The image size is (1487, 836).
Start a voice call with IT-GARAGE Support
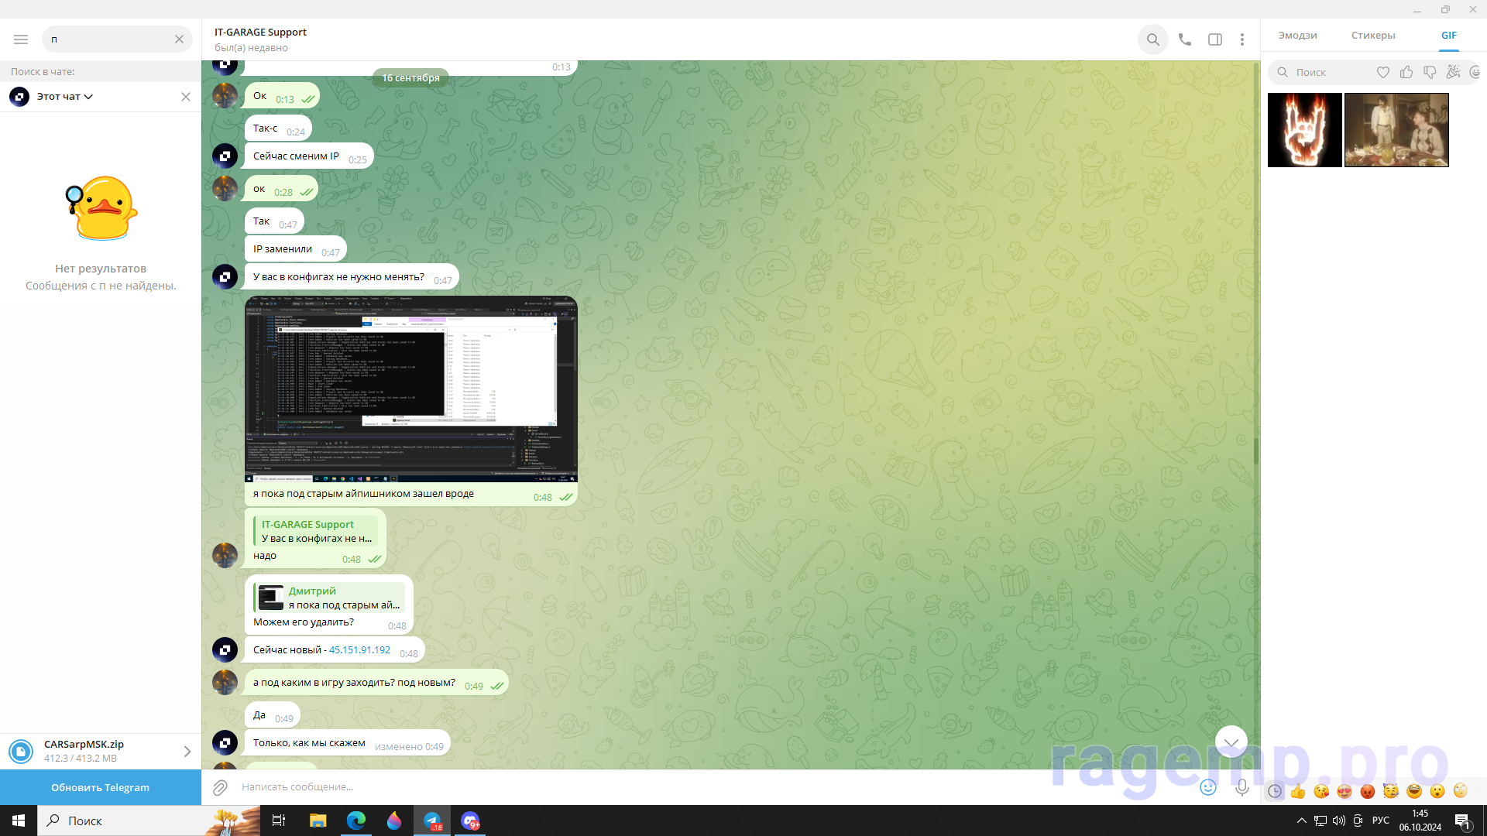1184,39
